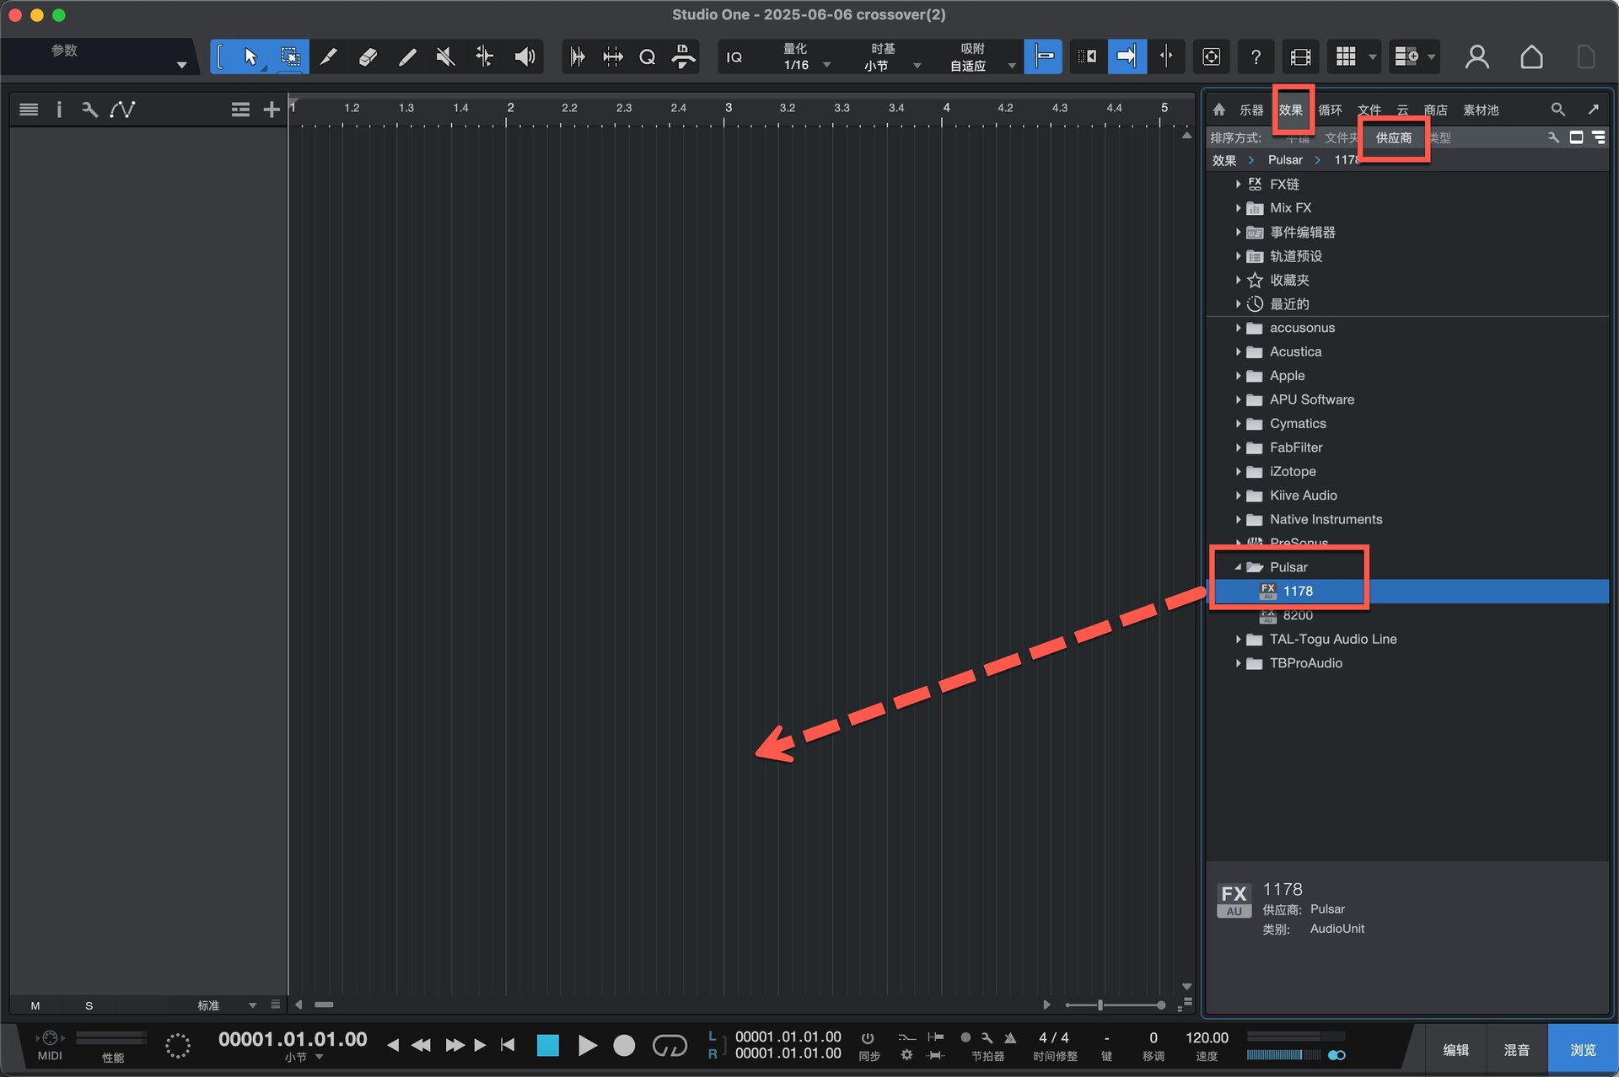
Task: Click bar 3 on the timeline ruler
Action: [x=728, y=108]
